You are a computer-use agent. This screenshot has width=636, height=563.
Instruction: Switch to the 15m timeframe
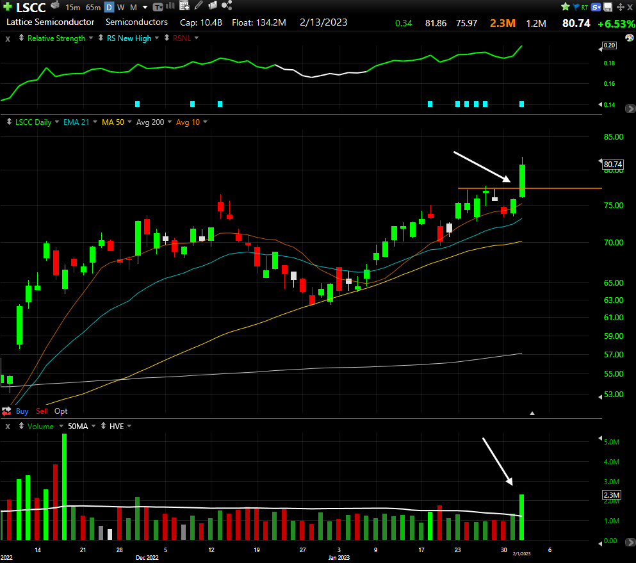72,8
